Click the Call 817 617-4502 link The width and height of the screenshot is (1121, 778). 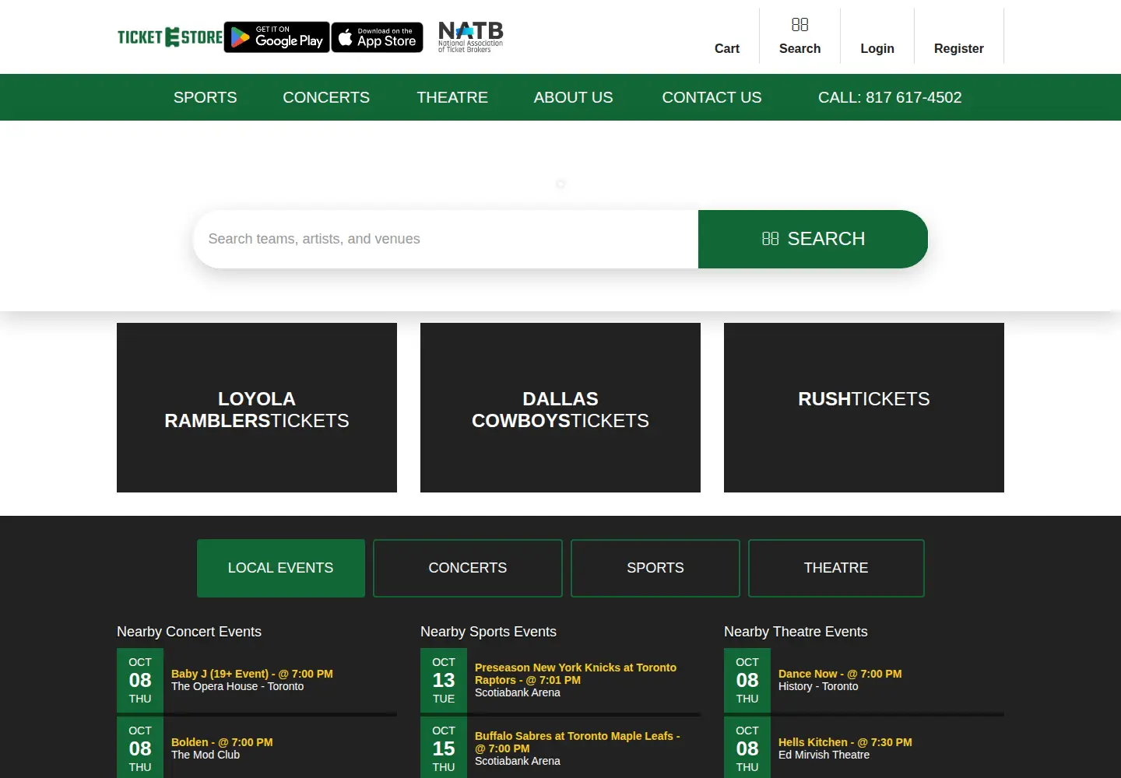(x=890, y=97)
